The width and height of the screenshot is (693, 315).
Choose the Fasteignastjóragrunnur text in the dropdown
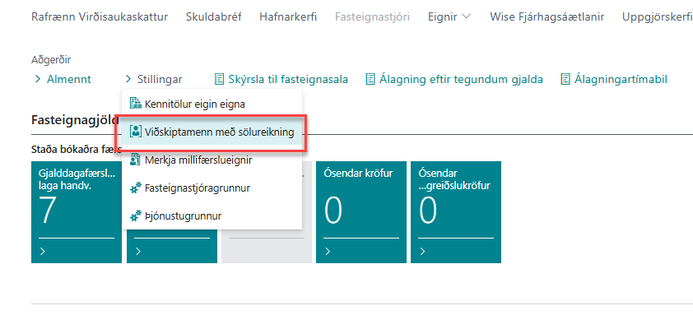point(197,188)
